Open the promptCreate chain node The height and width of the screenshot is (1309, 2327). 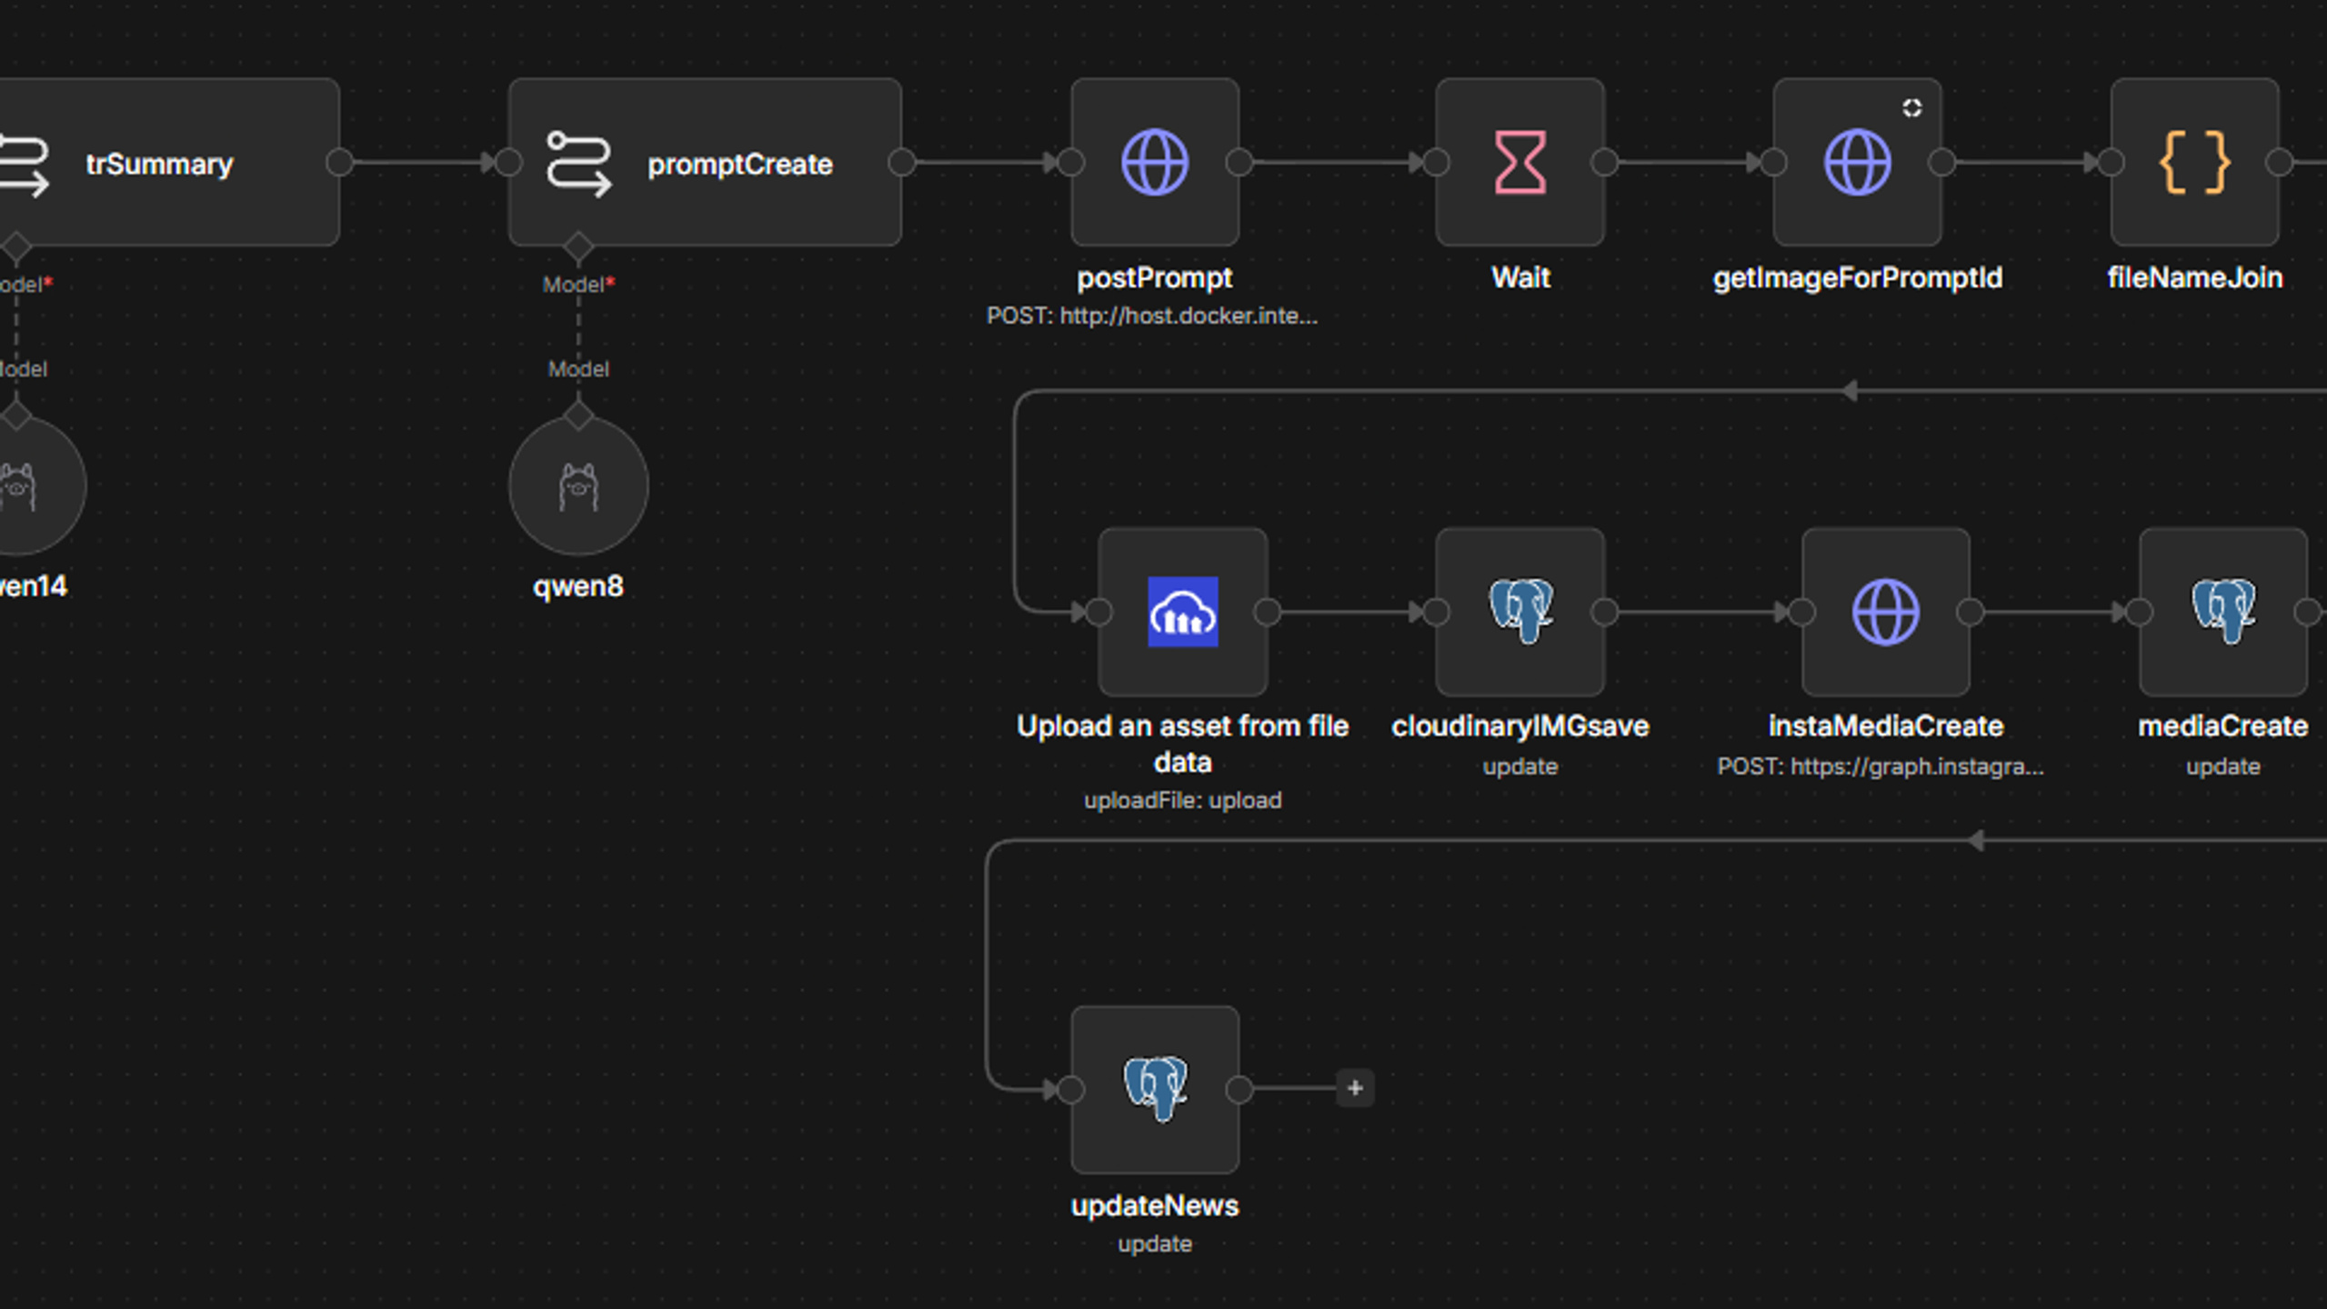[705, 163]
